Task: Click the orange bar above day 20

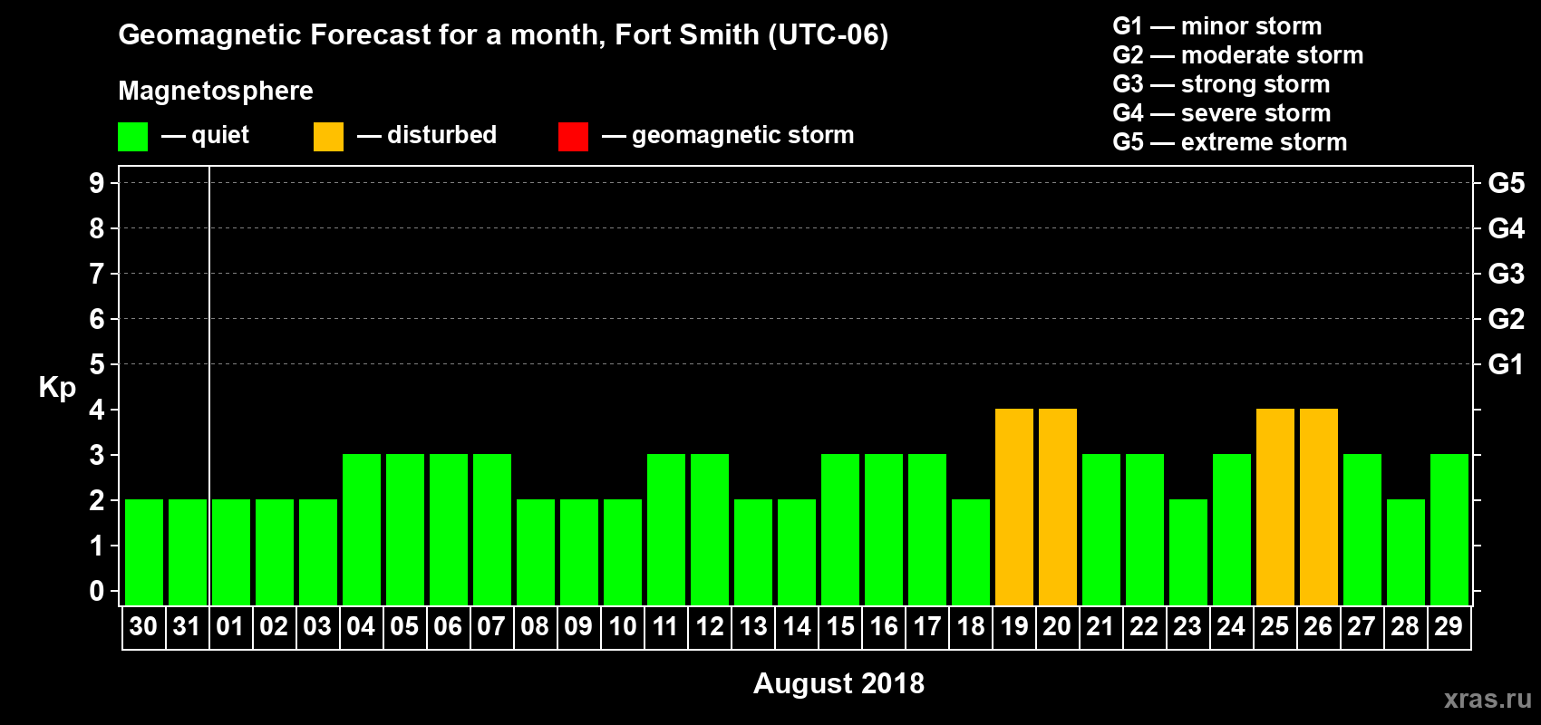Action: pos(1058,507)
